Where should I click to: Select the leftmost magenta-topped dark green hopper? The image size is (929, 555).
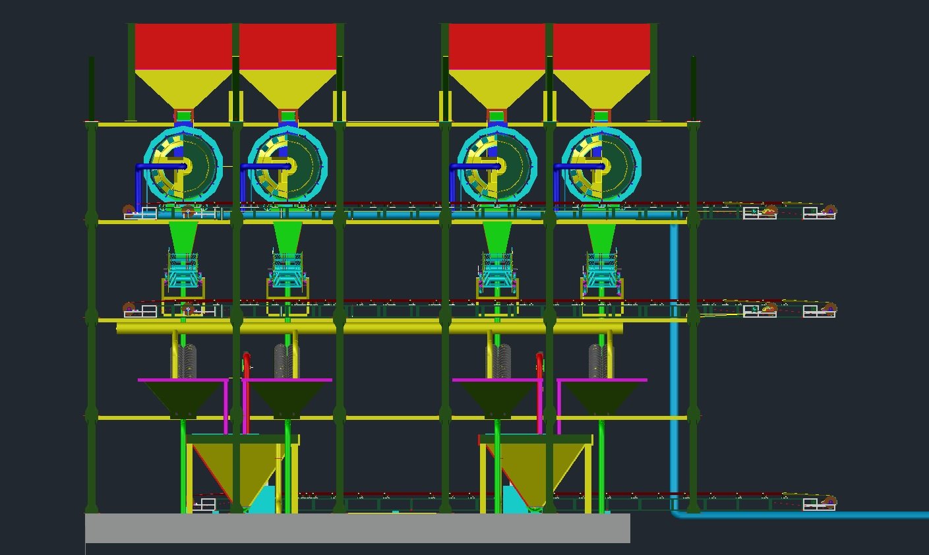[x=183, y=398]
